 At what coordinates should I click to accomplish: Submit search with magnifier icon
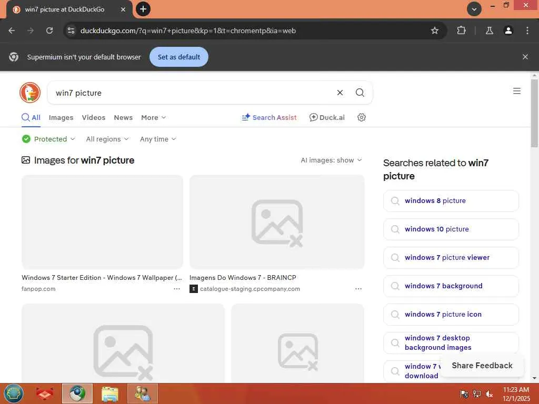360,93
